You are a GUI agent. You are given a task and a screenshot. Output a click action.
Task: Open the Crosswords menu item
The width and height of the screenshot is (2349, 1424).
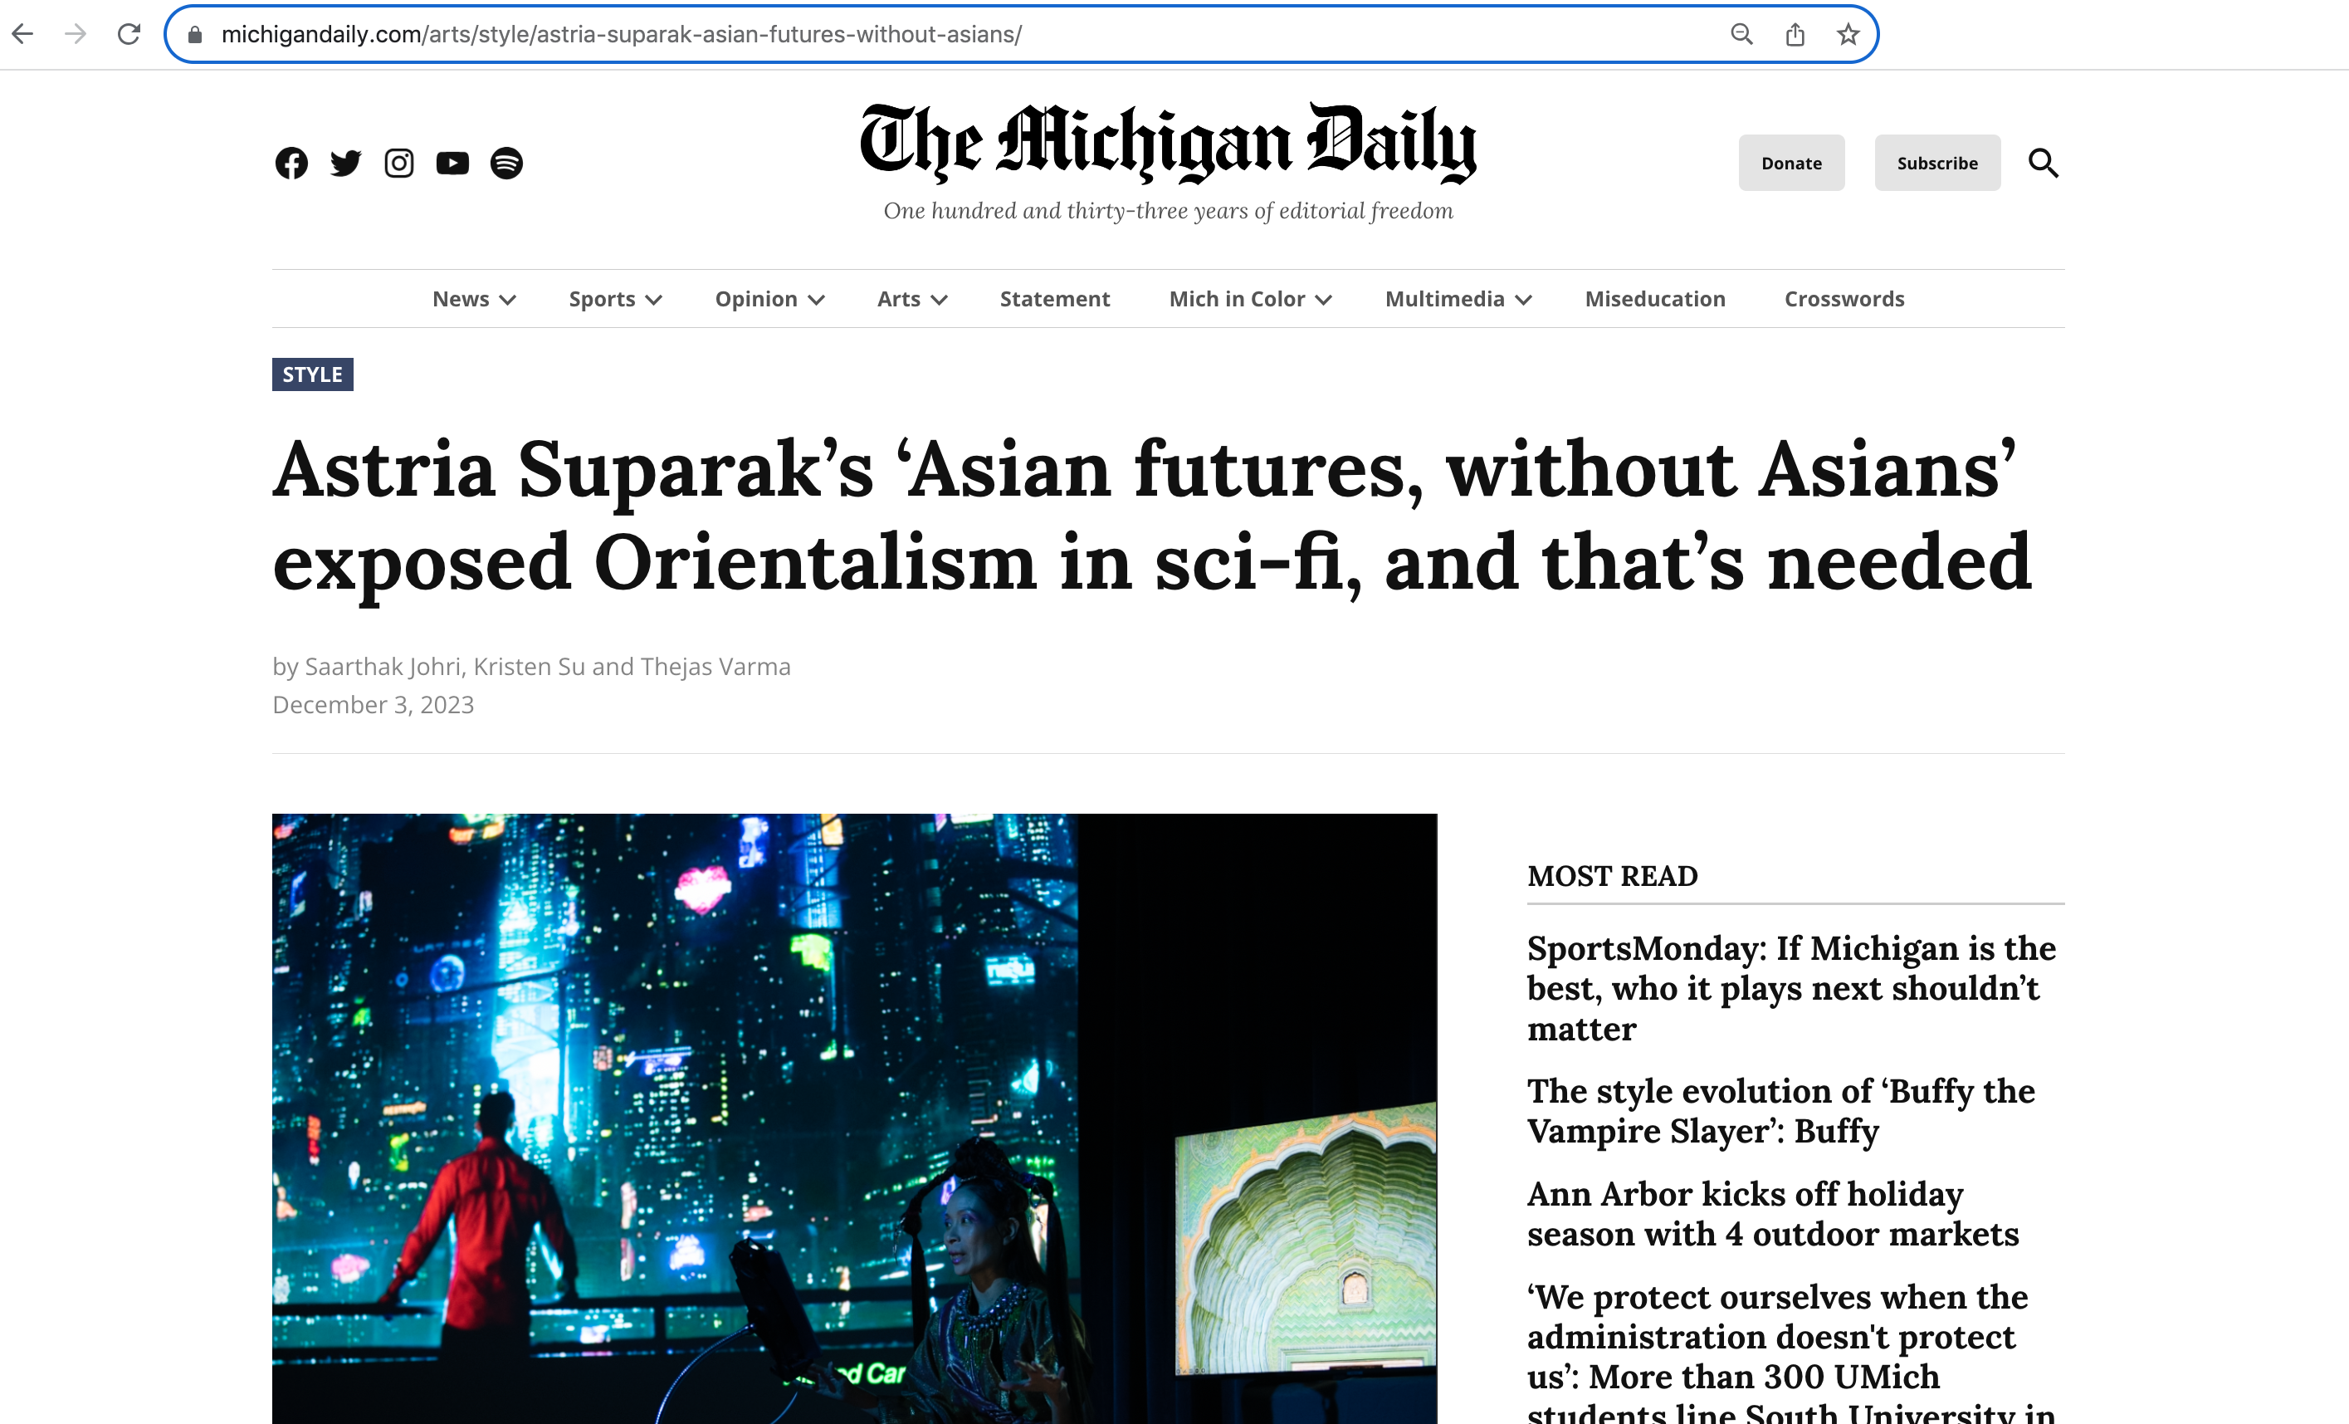coord(1844,299)
